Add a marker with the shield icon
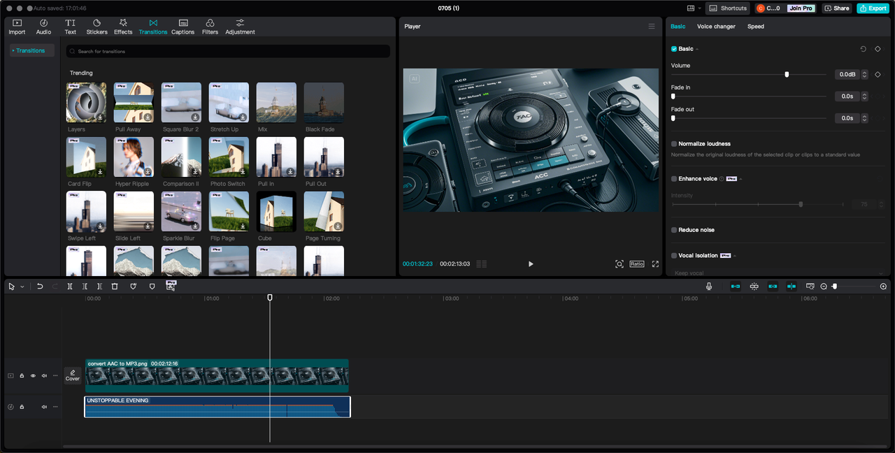895x453 pixels. (152, 287)
